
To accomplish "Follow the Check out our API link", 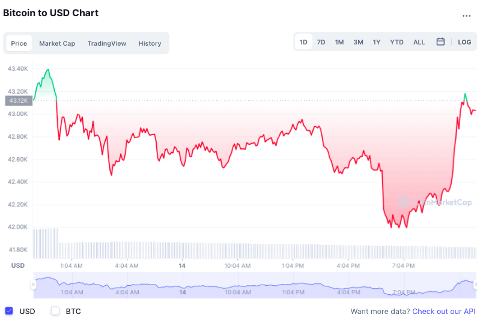I will [443, 311].
